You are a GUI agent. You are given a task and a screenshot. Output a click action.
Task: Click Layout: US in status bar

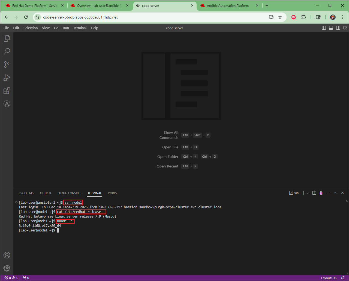pos(329,278)
